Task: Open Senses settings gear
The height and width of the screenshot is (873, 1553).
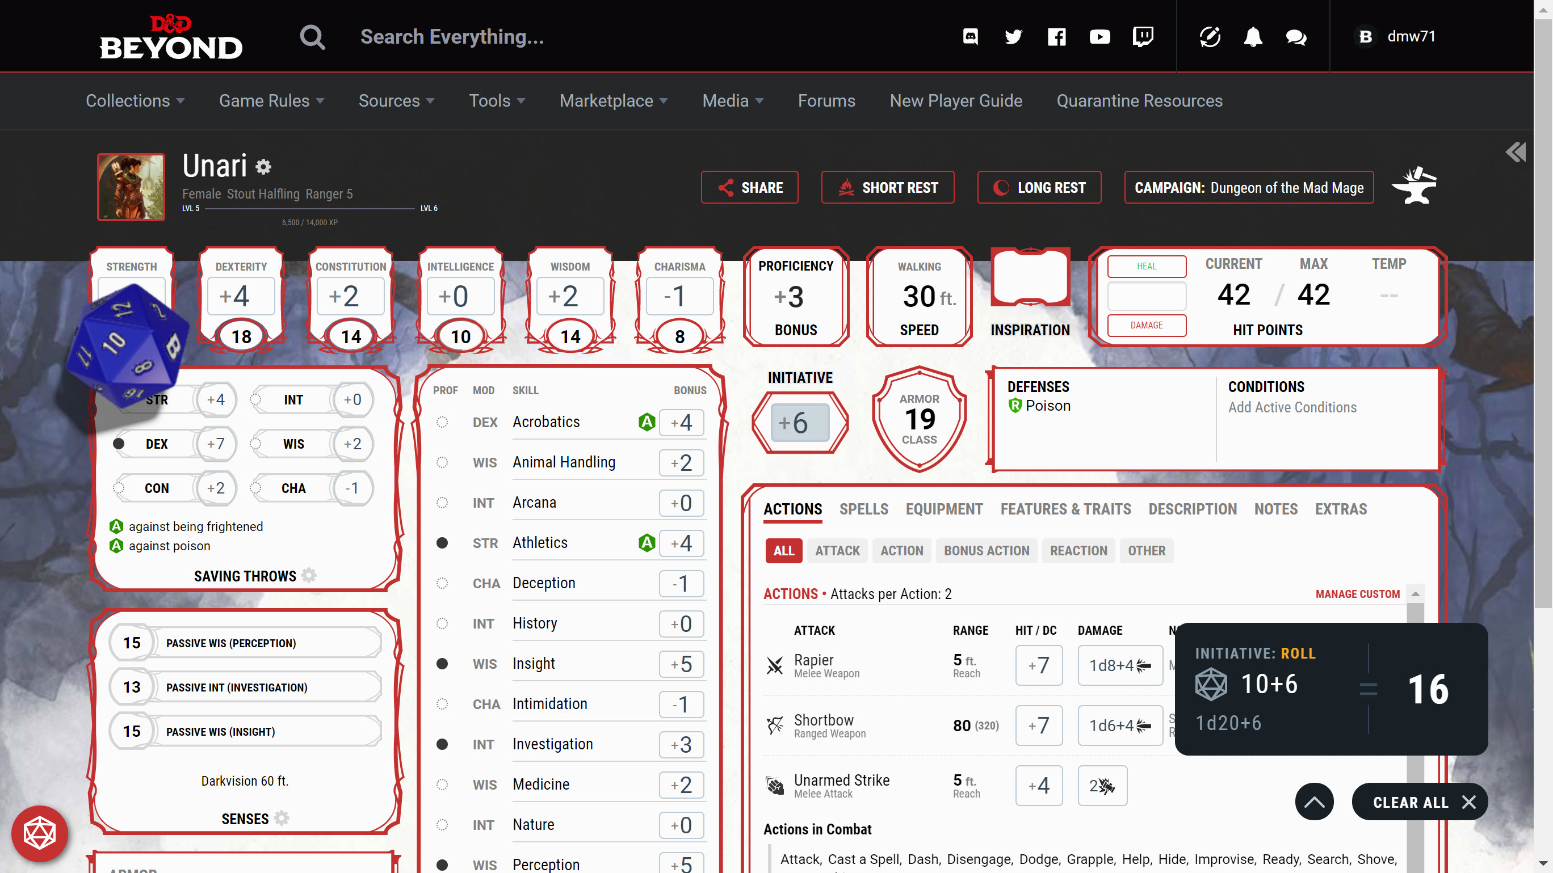Action: click(282, 818)
